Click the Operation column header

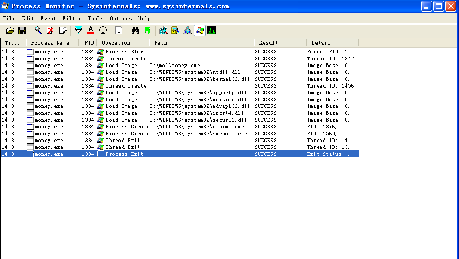pyautogui.click(x=123, y=43)
